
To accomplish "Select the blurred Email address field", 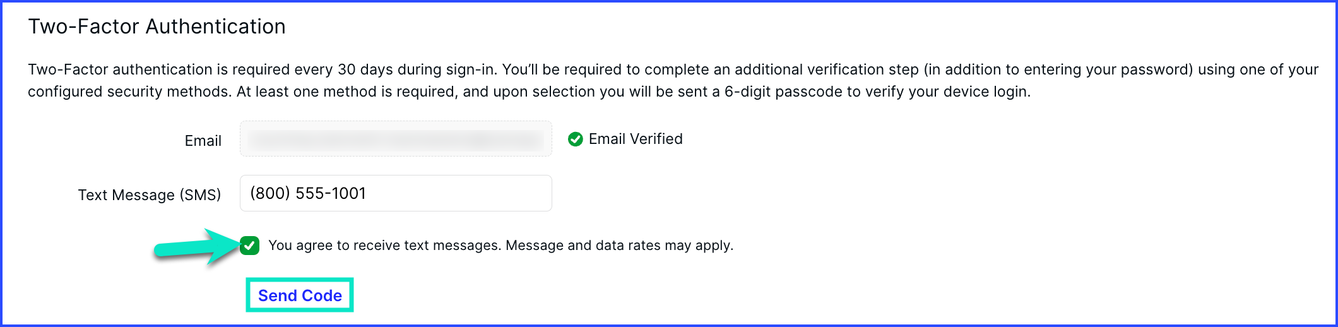I will click(396, 139).
